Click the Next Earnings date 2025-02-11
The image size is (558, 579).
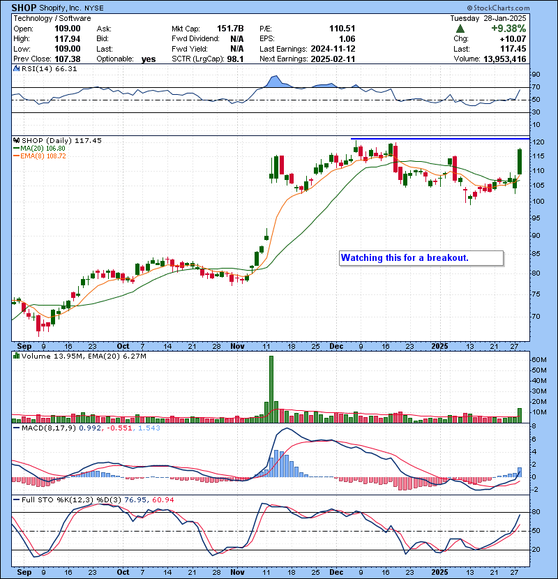333,59
